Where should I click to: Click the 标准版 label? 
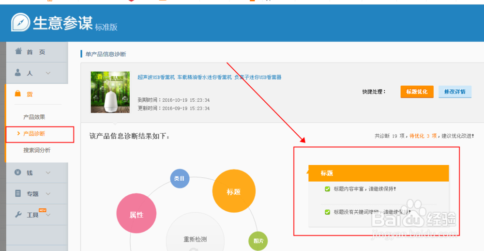pos(106,27)
